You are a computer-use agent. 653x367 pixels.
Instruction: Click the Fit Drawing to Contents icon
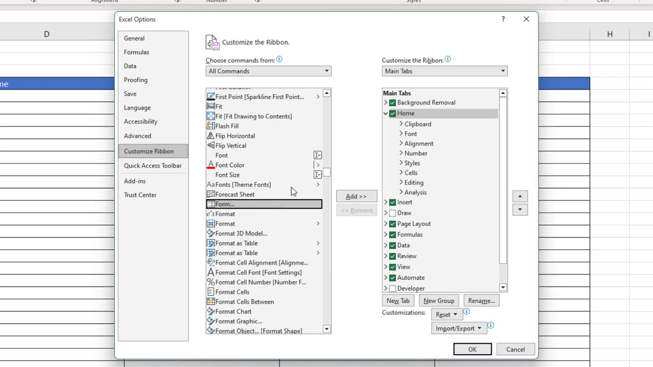point(211,116)
